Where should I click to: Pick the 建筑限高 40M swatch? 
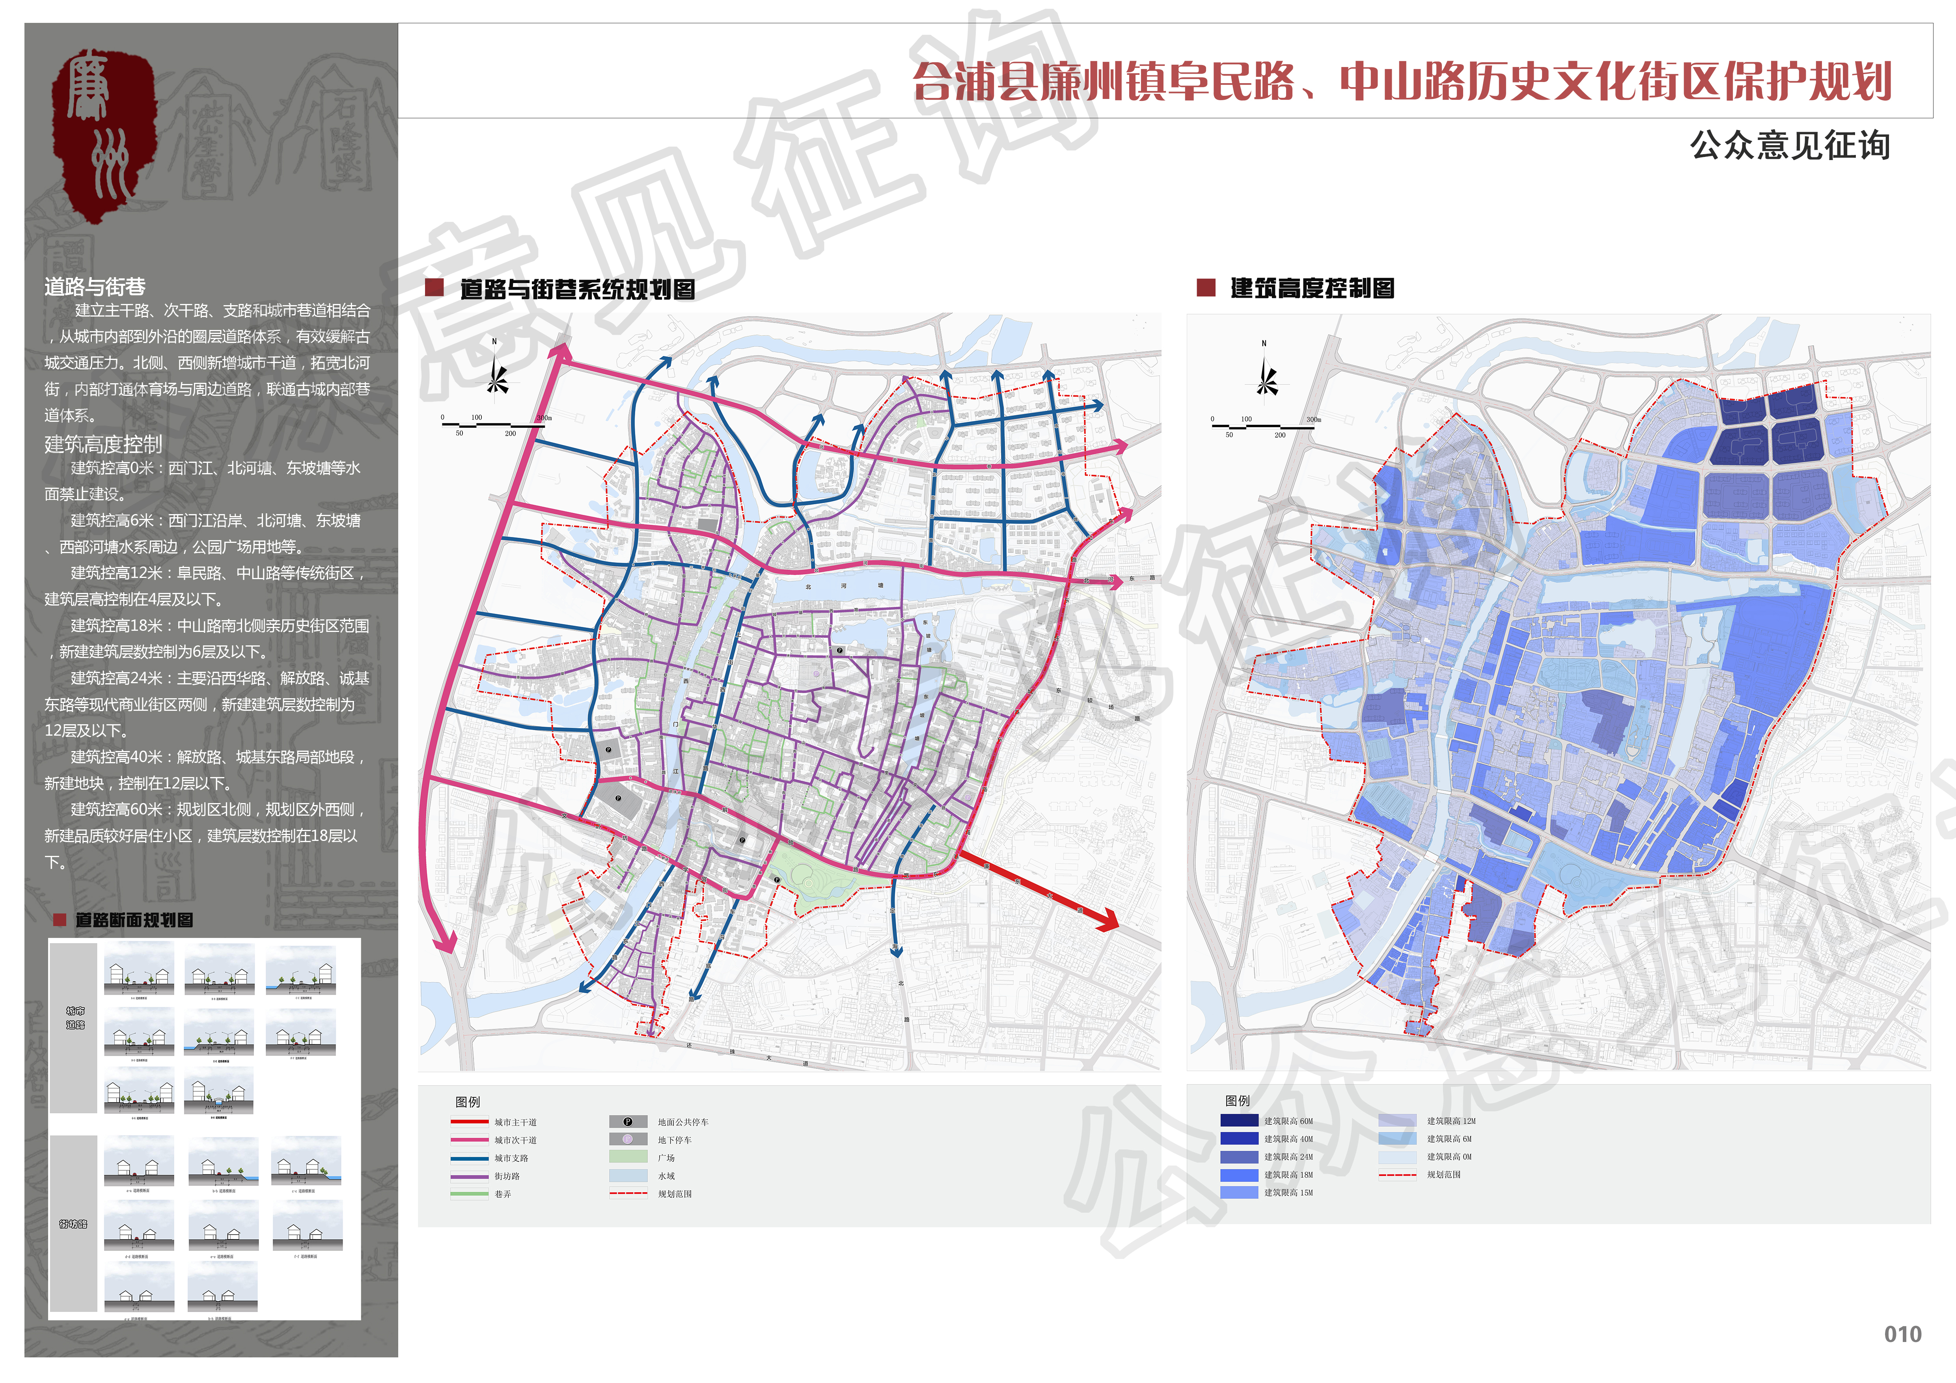coord(1239,1139)
